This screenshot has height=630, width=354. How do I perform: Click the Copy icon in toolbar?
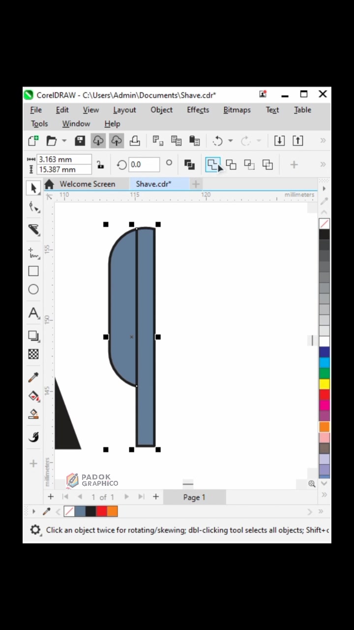point(176,141)
